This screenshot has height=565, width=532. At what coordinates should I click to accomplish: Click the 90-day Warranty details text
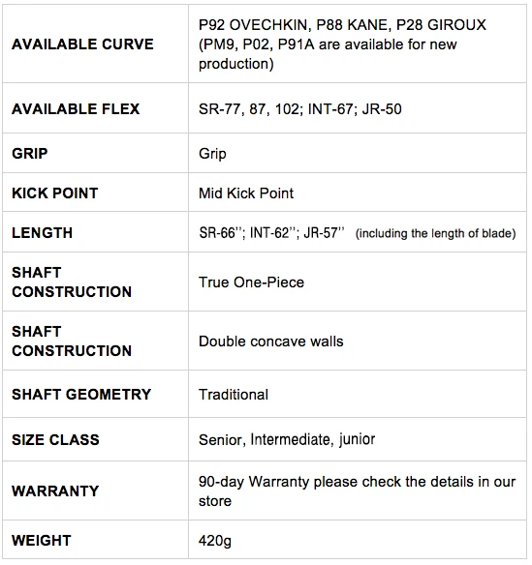coord(357,491)
